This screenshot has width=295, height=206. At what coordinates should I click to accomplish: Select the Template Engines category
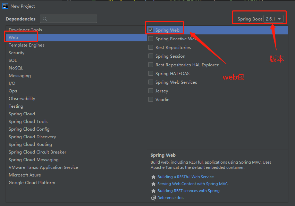(76, 45)
